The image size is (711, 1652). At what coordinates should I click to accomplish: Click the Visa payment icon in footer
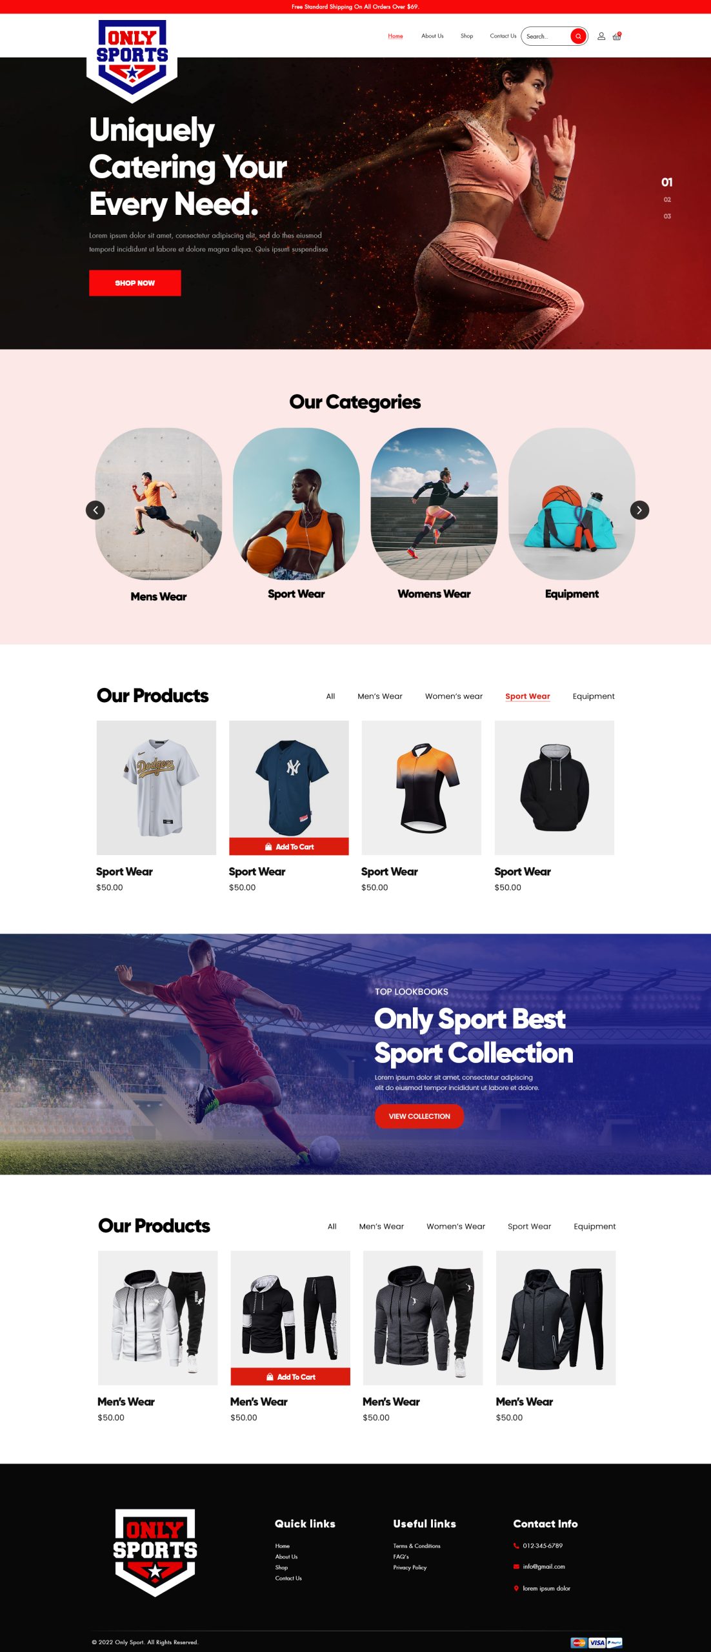pos(597,1642)
